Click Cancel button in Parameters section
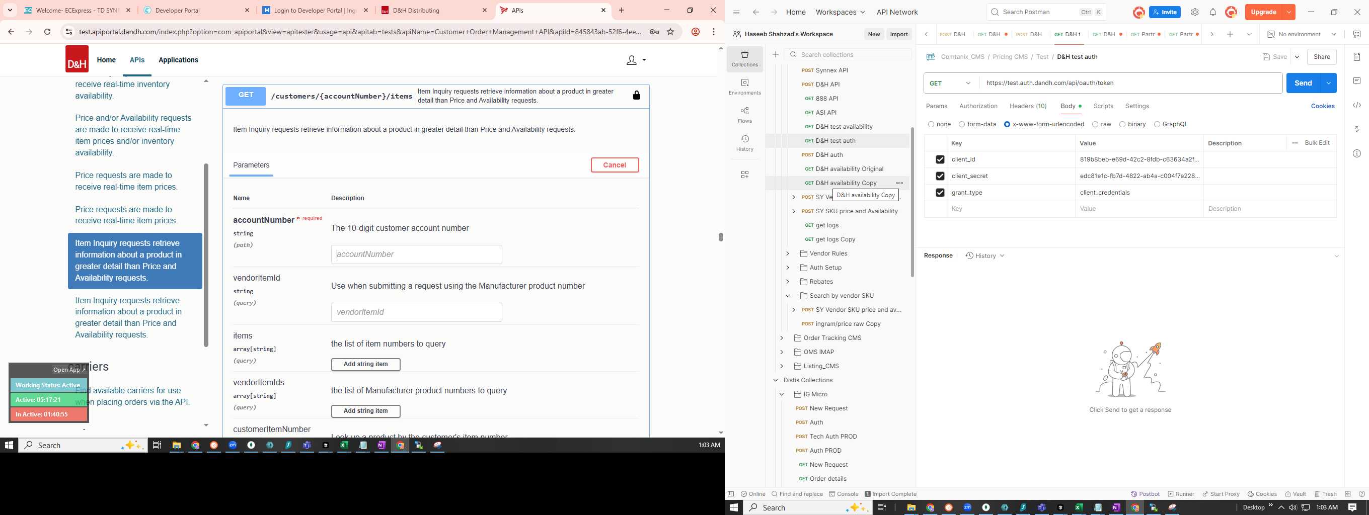 click(615, 165)
